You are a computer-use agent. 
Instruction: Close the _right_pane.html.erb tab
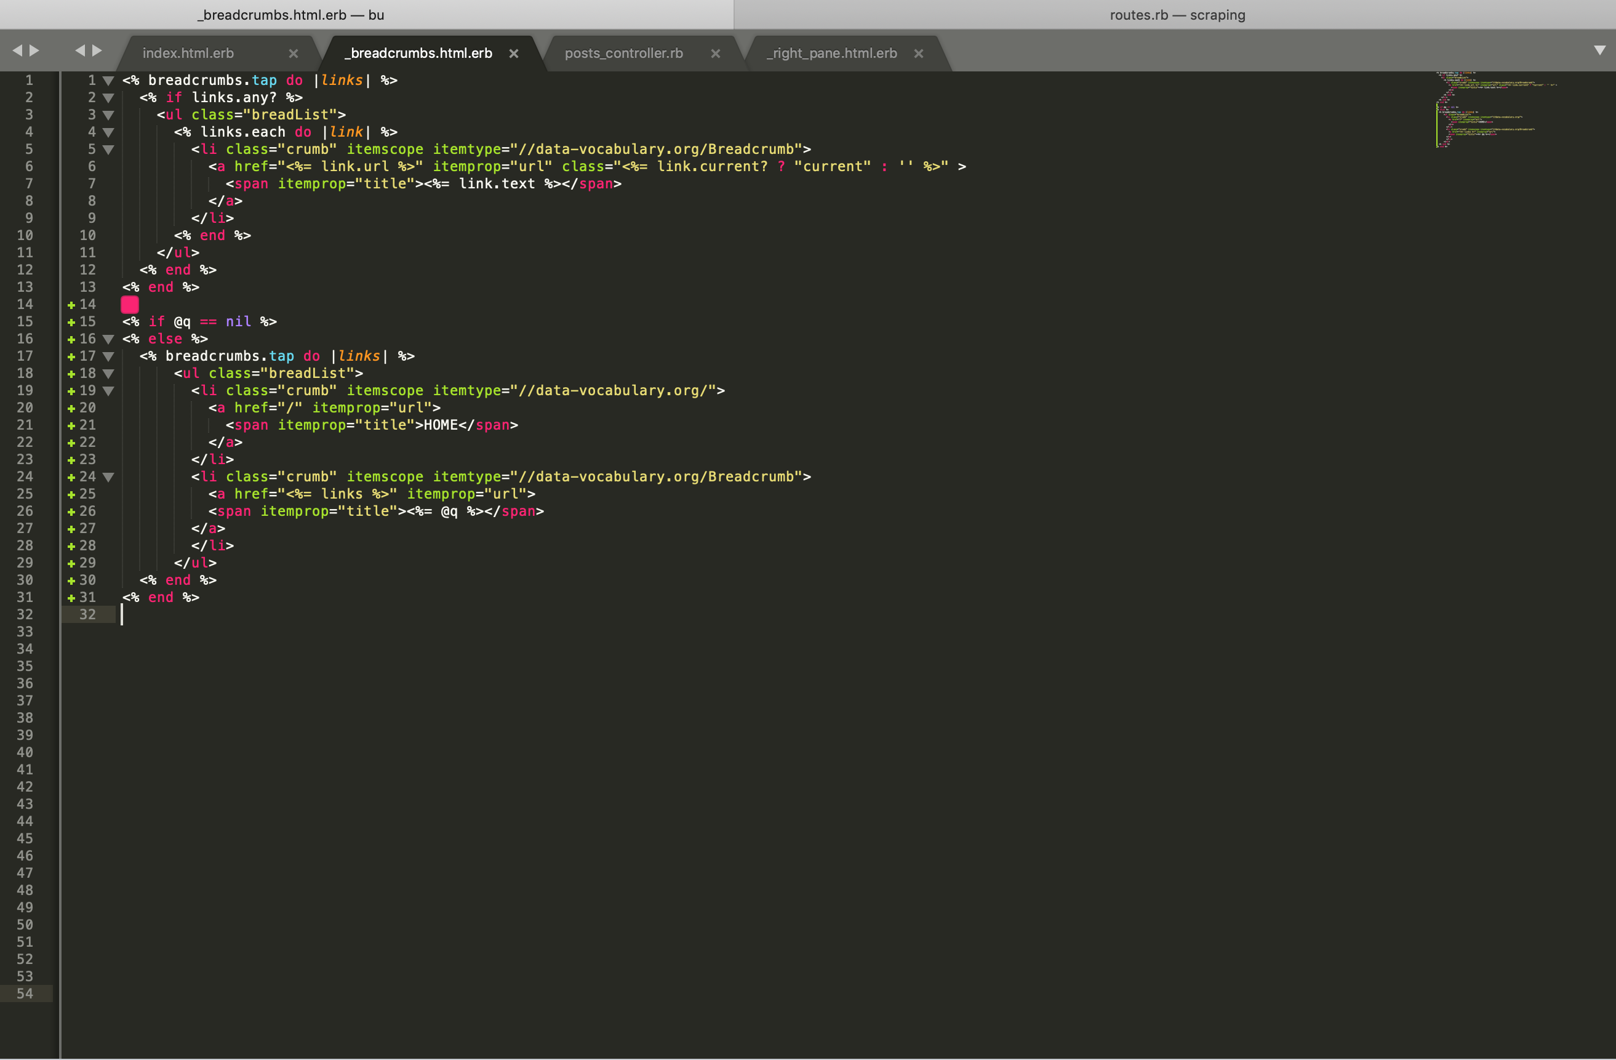pos(918,54)
